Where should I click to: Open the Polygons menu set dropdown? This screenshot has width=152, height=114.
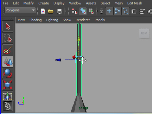click(20, 10)
